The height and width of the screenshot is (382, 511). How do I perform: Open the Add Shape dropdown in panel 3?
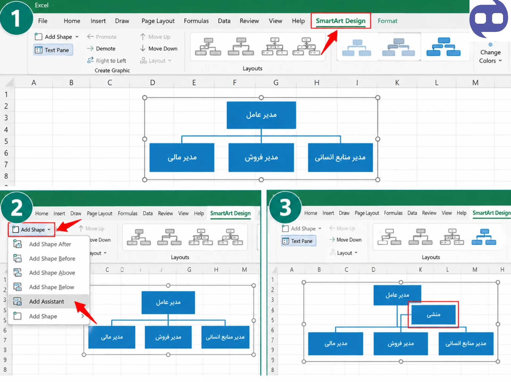(x=301, y=229)
